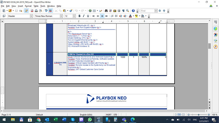Open the font size dropdown
The height and width of the screenshot is (123, 219).
[x=74, y=16]
